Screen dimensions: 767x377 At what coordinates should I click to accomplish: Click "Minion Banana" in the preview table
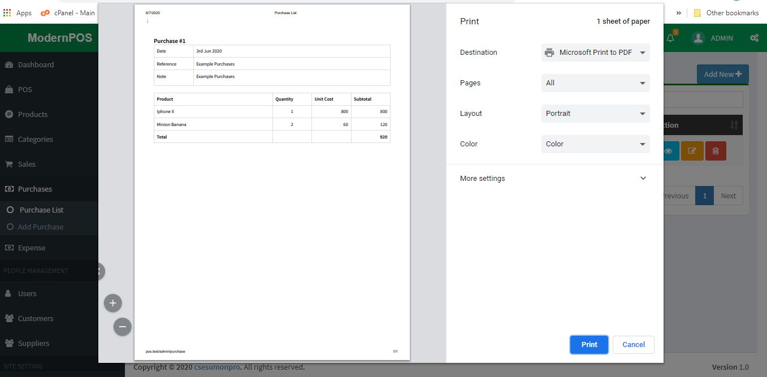171,124
